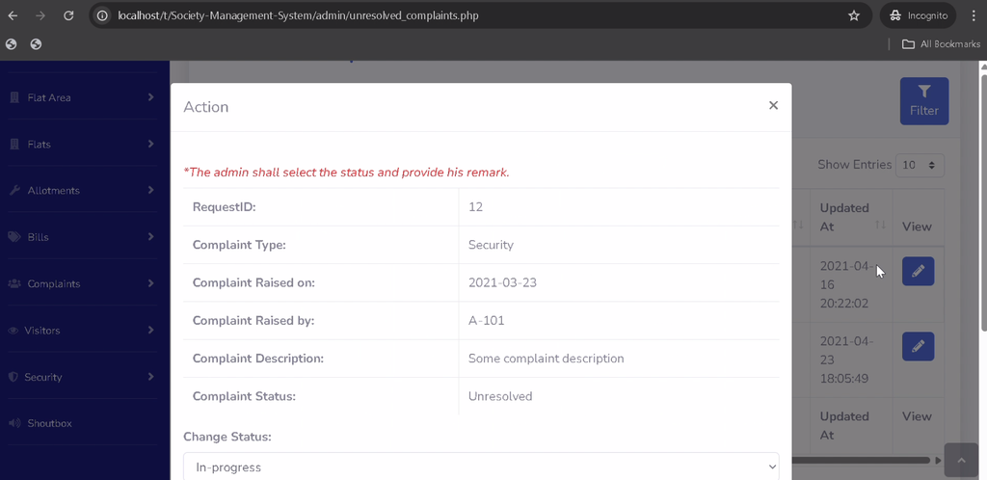Viewport: 987px width, 480px height.
Task: Open the Allotments sidebar menu
Action: click(x=82, y=191)
